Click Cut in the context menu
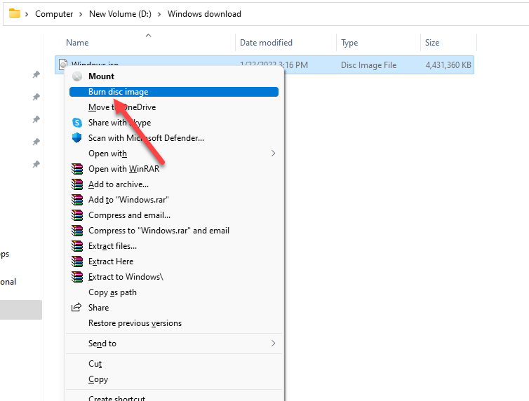The image size is (529, 401). click(x=95, y=364)
